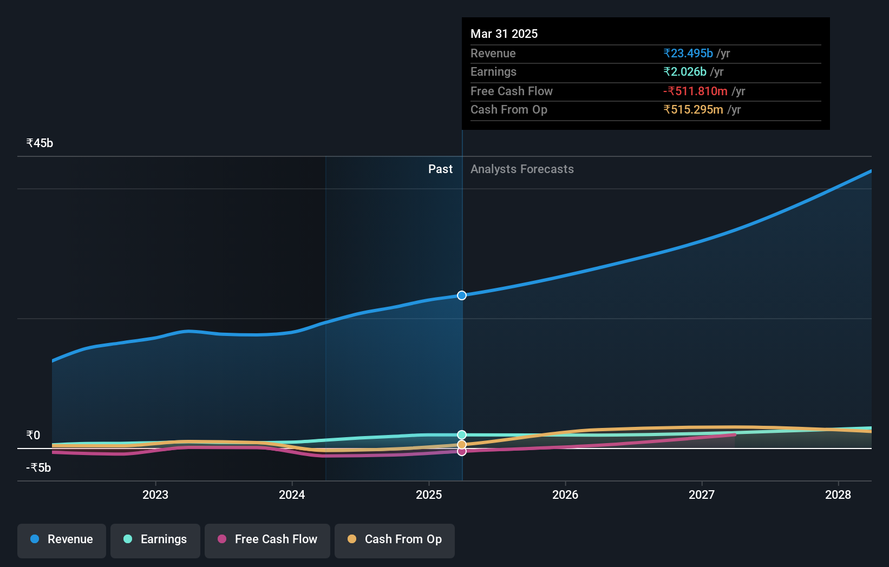This screenshot has height=567, width=889.
Task: Click the Earnings row label in tooltip
Action: 493,71
